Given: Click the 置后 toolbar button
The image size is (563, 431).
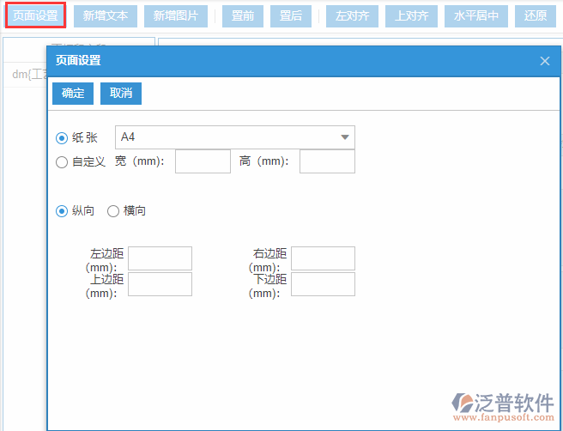Looking at the screenshot, I should pos(291,16).
